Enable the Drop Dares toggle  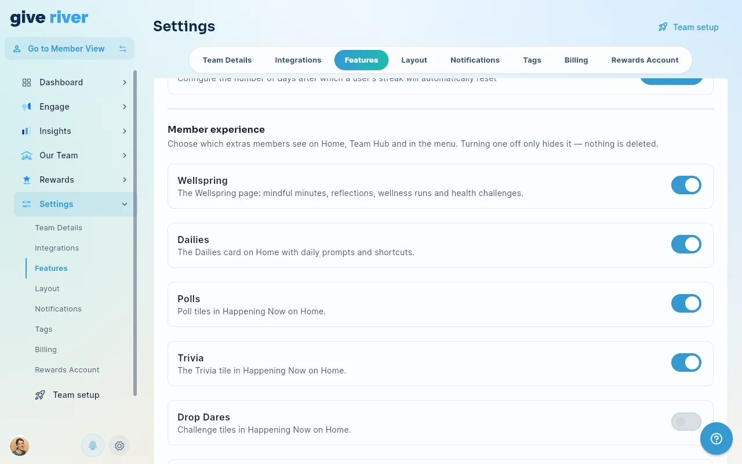pos(686,422)
